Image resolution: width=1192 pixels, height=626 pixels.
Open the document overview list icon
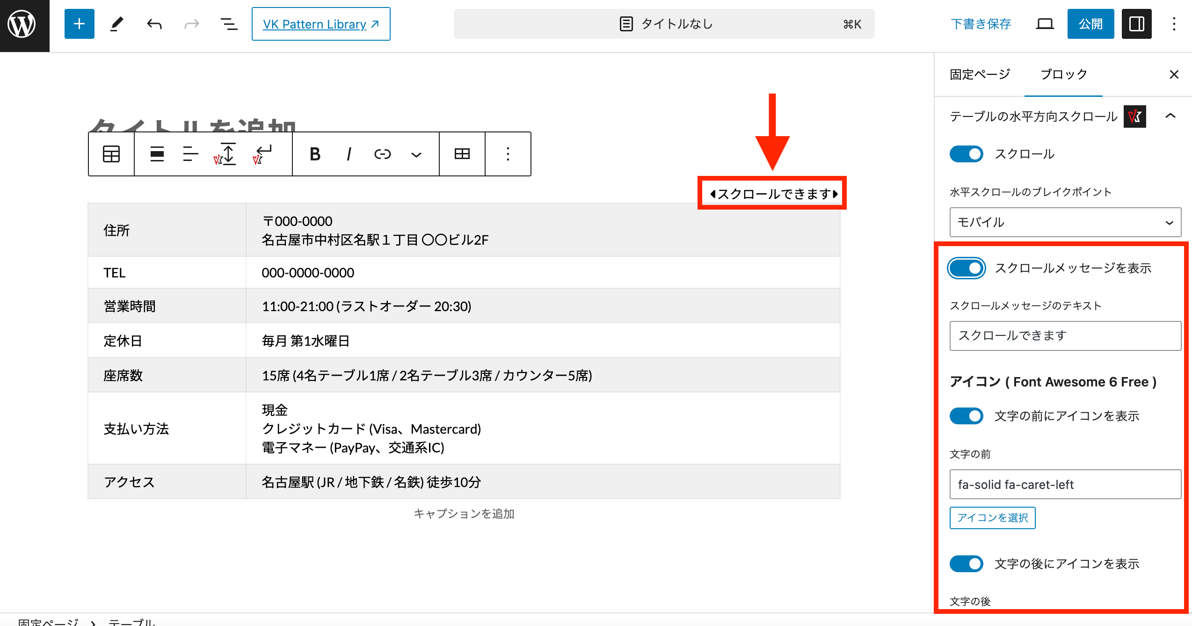pos(228,24)
